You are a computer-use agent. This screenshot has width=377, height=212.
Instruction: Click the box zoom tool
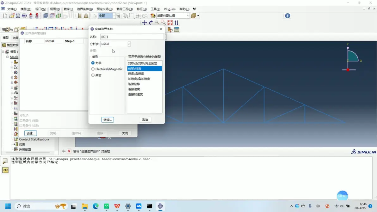pos(164,22)
